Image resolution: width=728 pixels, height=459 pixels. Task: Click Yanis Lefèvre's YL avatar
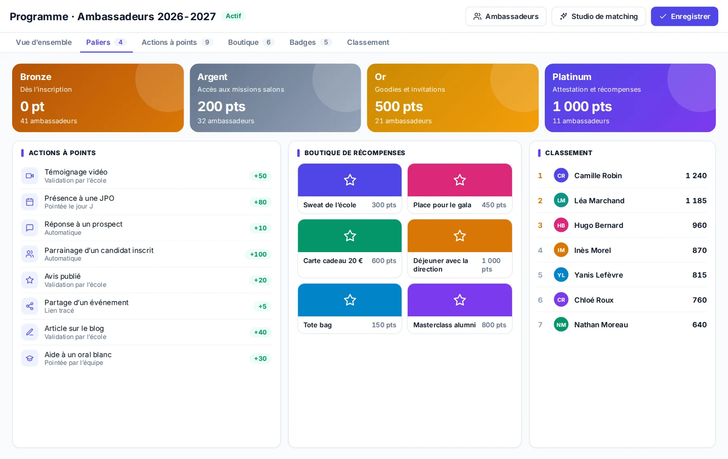(561, 275)
